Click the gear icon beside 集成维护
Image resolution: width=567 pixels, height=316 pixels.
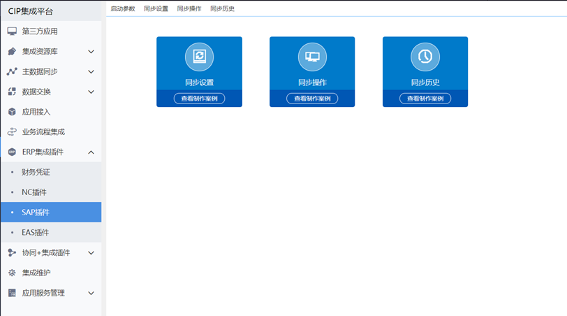pos(12,273)
